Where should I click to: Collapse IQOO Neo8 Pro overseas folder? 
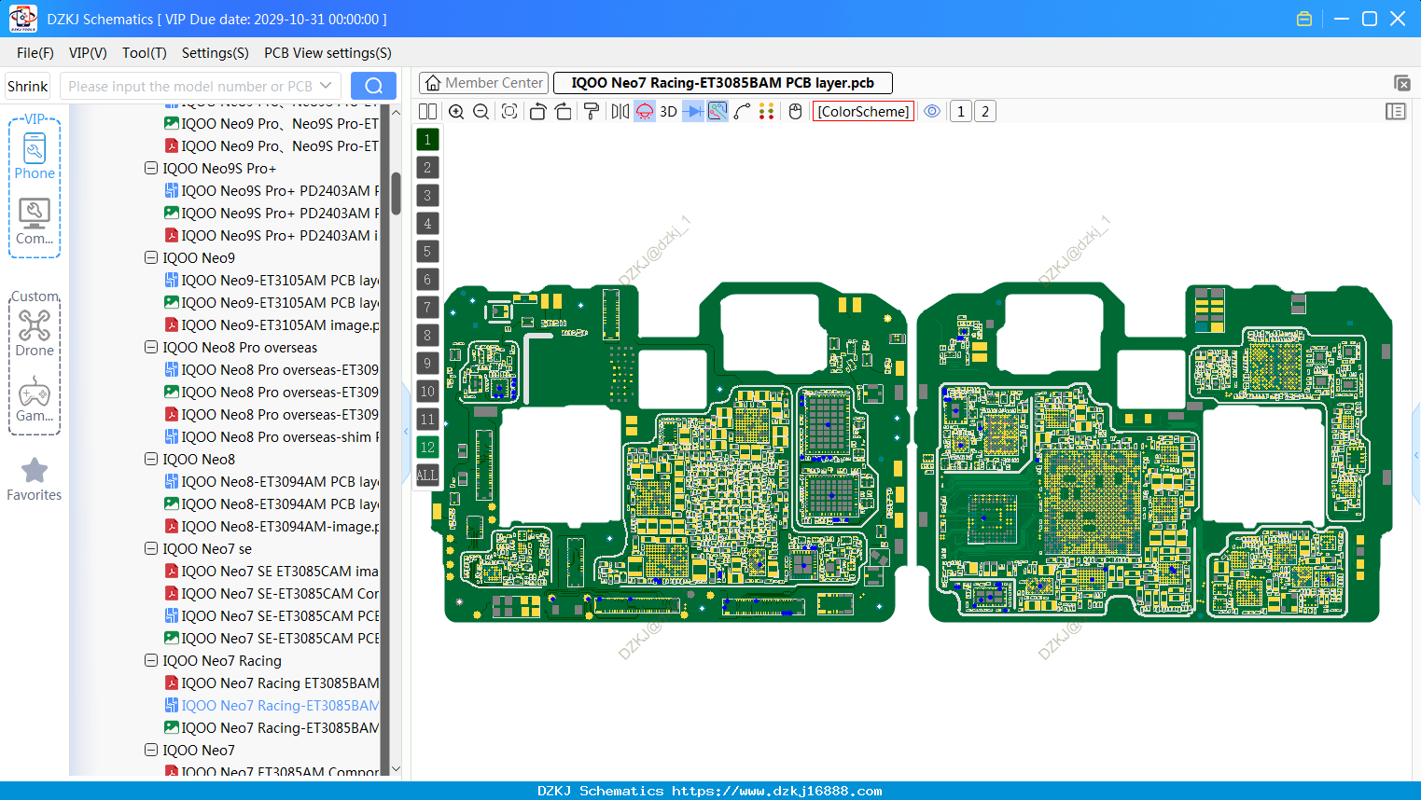pos(151,348)
